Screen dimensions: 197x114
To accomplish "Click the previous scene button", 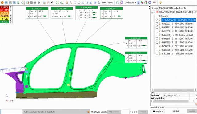I will (158, 111).
